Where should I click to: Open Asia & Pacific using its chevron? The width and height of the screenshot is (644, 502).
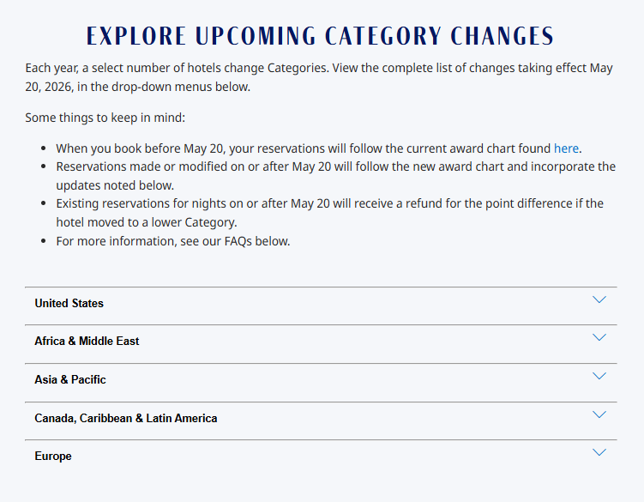click(x=599, y=376)
